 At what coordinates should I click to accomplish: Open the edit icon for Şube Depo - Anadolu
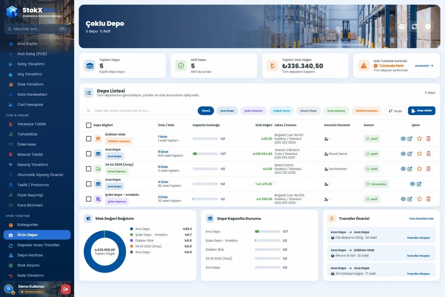point(410,199)
